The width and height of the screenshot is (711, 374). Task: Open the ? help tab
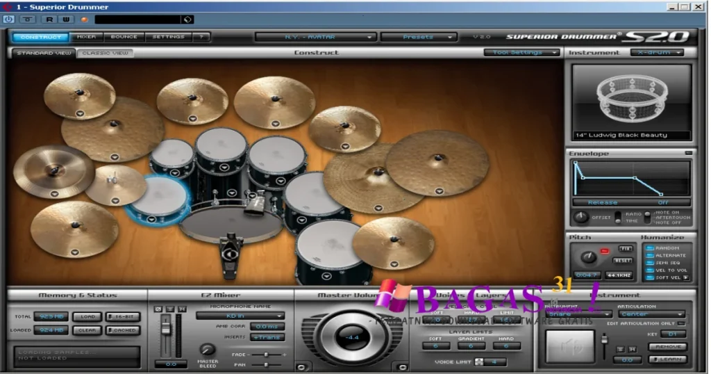tap(201, 37)
